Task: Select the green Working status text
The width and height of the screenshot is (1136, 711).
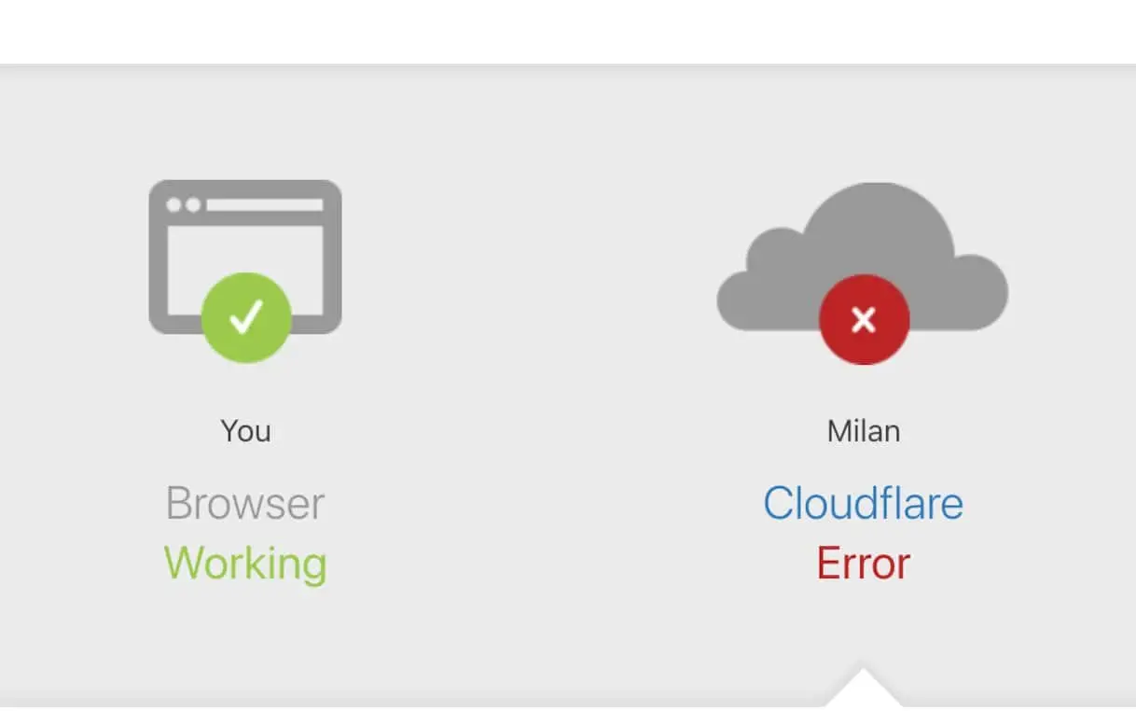Action: (245, 564)
